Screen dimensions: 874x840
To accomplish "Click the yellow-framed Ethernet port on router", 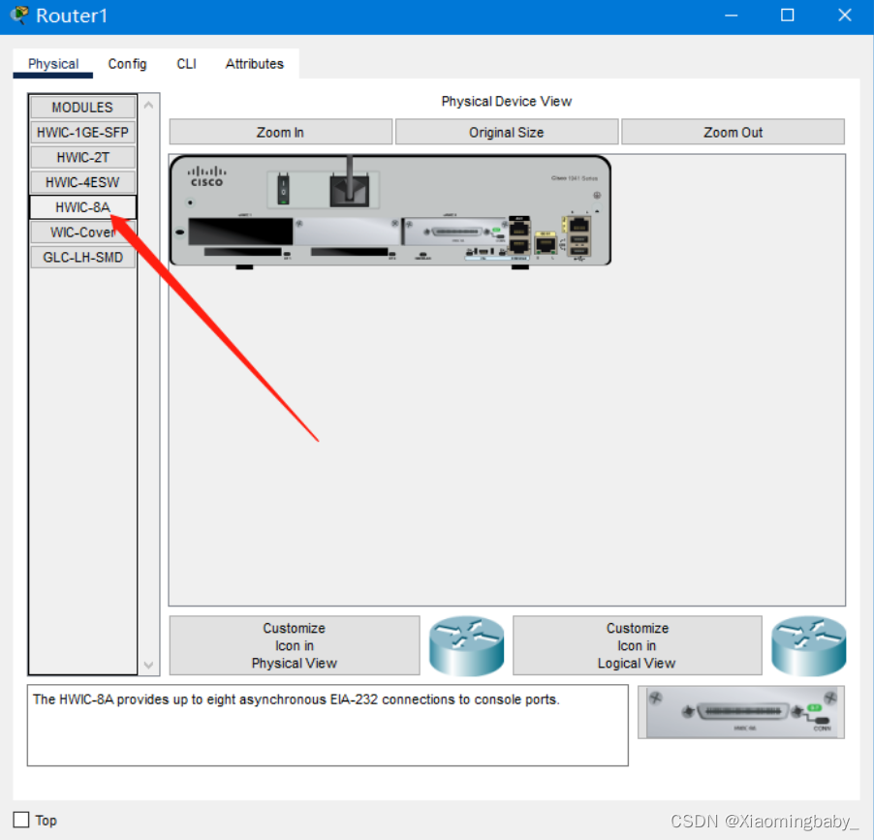I will point(546,243).
